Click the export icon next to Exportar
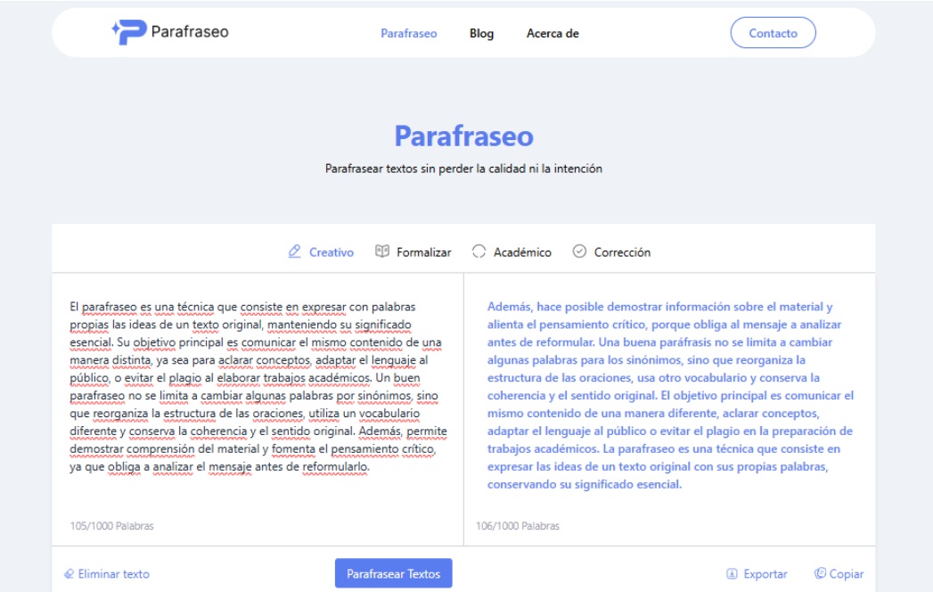The image size is (933, 592). coord(732,574)
